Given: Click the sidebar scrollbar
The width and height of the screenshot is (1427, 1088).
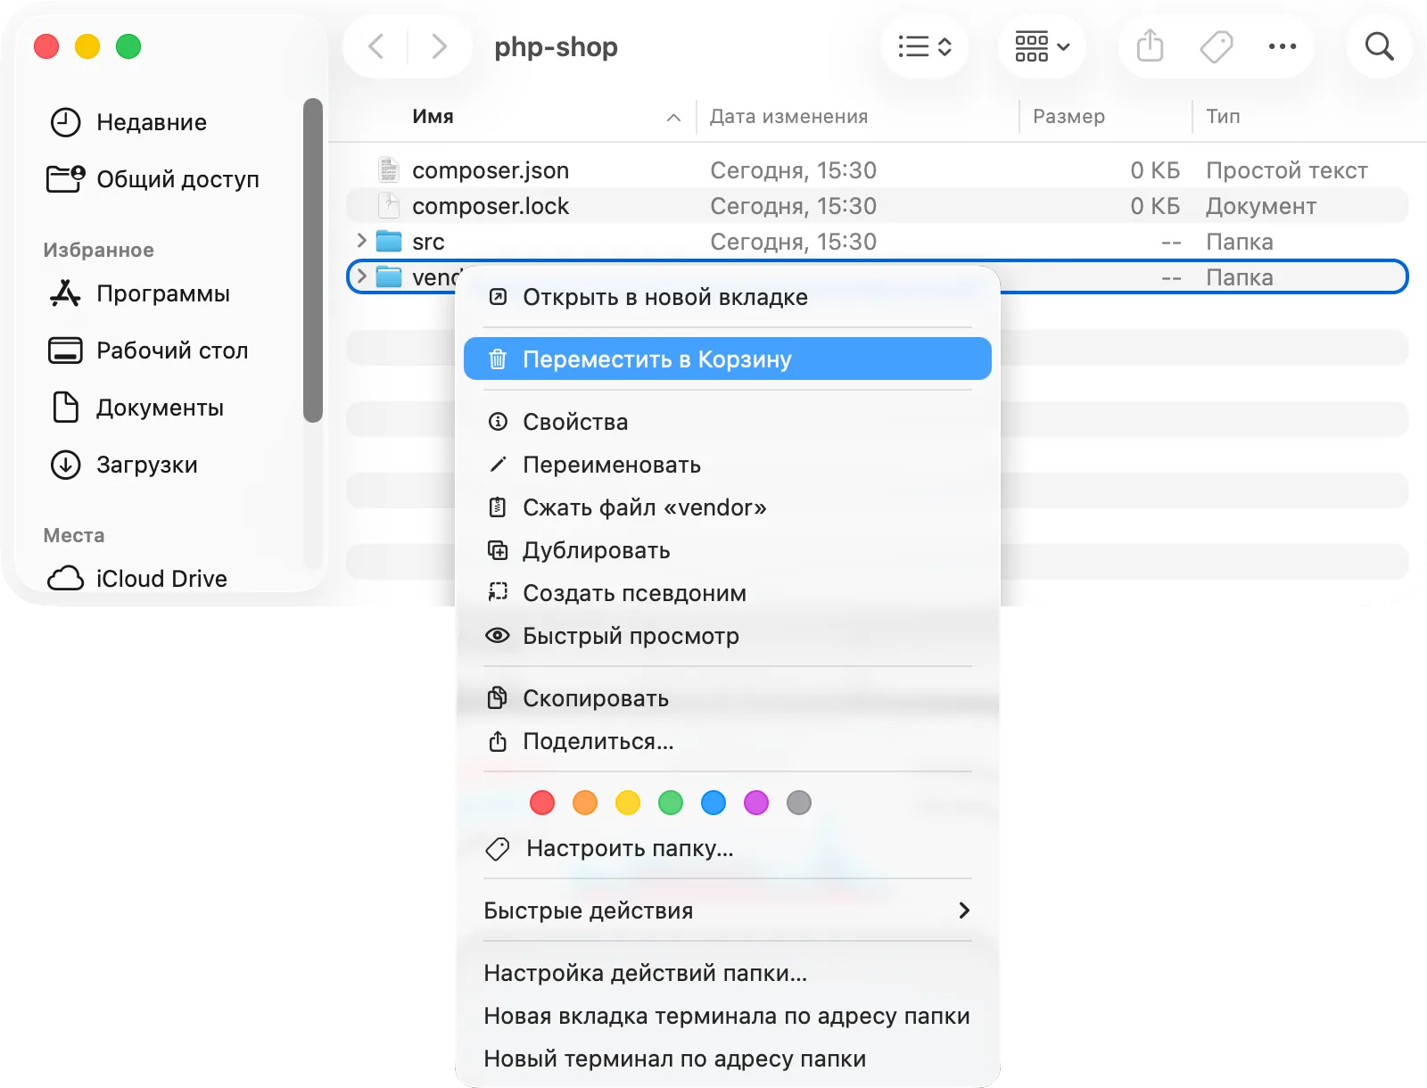Looking at the screenshot, I should [x=312, y=260].
